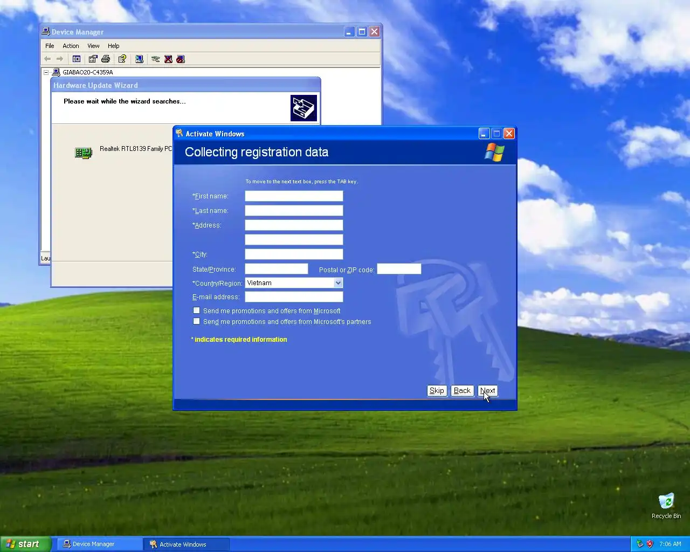The image size is (690, 552).
Task: Click the Update Driver toolbar icon
Action: click(156, 59)
